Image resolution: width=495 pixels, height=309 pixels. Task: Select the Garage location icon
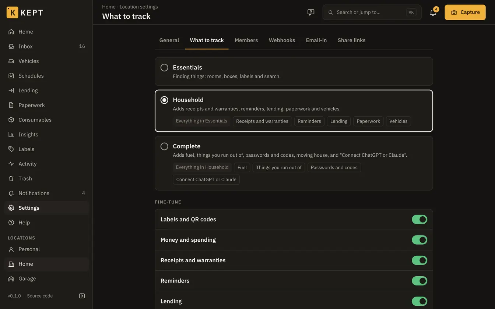coord(11,279)
